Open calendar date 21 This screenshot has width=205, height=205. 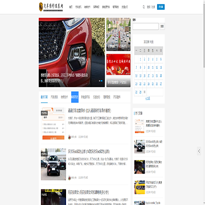(136, 84)
